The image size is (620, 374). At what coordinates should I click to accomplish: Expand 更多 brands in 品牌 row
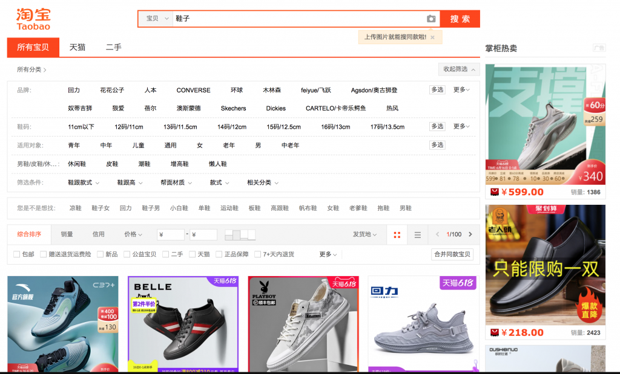point(461,90)
